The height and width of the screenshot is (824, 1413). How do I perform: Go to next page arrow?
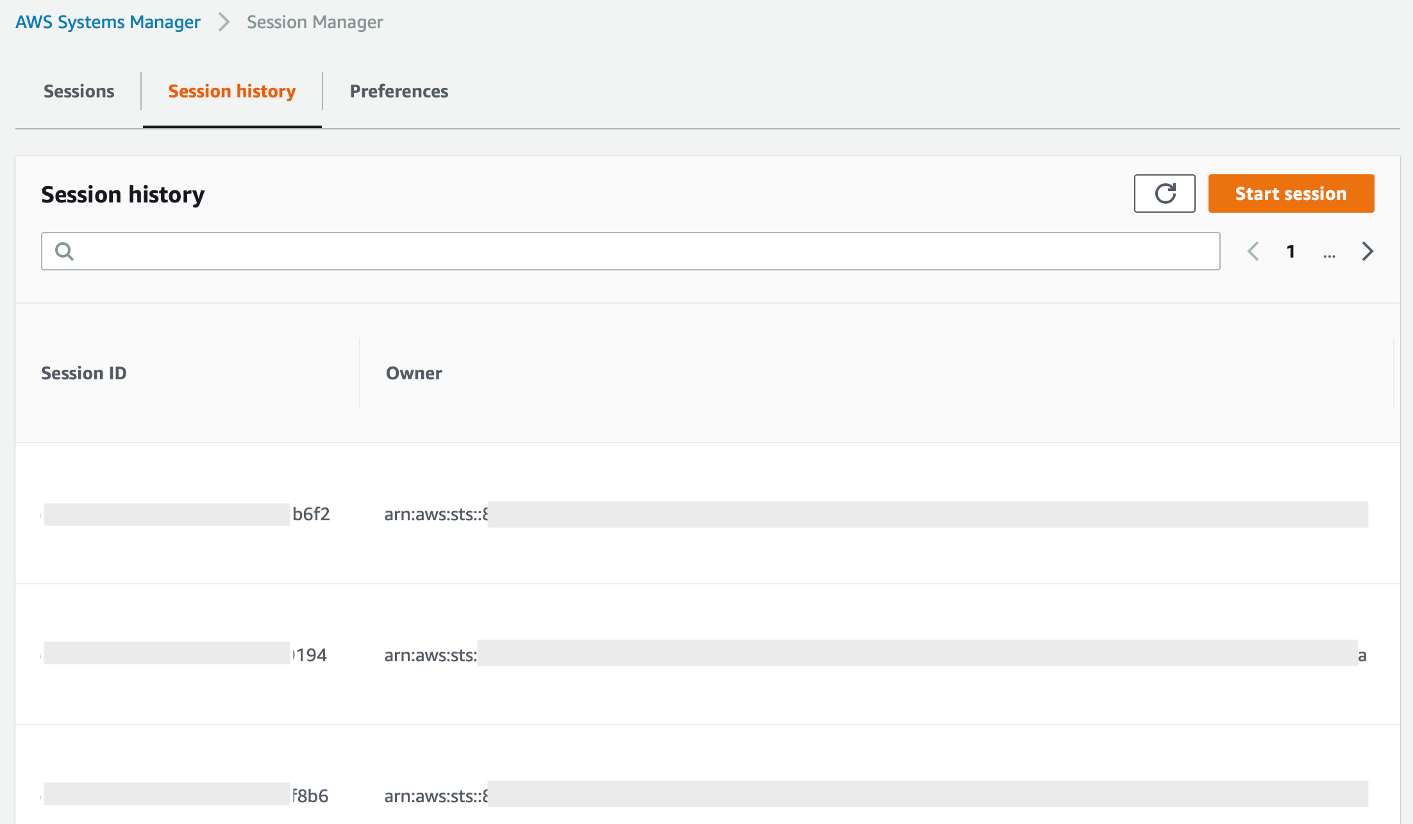pyautogui.click(x=1367, y=251)
